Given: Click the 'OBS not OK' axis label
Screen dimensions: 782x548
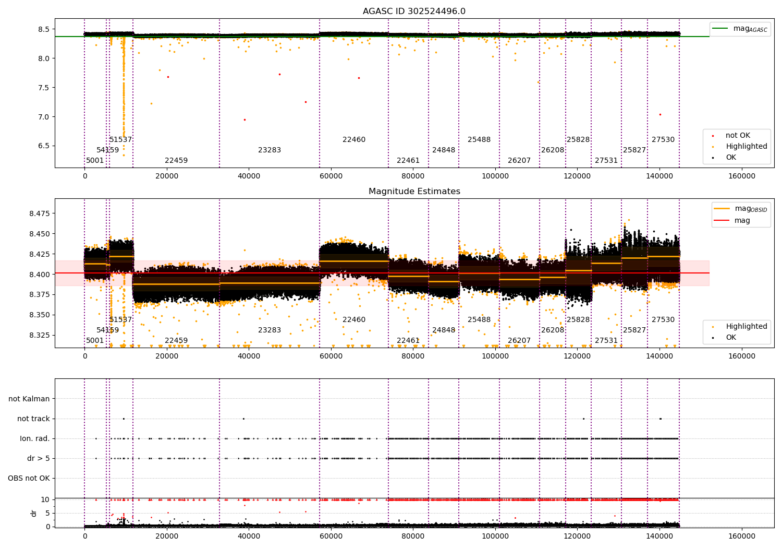Looking at the screenshot, I should 29,478.
